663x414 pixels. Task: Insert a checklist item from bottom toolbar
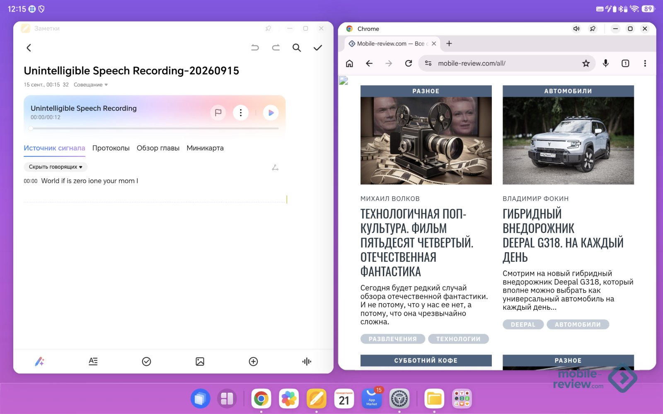tap(146, 361)
